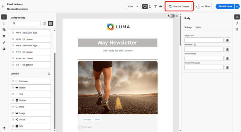
Task: Open the Settings tab in Body panel
Action: click(x=188, y=27)
